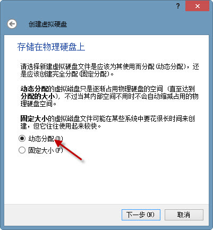The image size is (213, 230).
Task: Close the 创建虚拟硬盘 wizard window
Action: 198,6
